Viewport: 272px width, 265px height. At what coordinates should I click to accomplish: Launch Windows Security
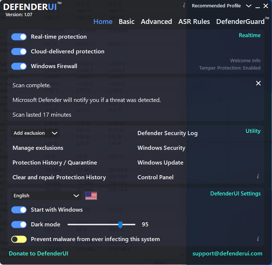(161, 148)
